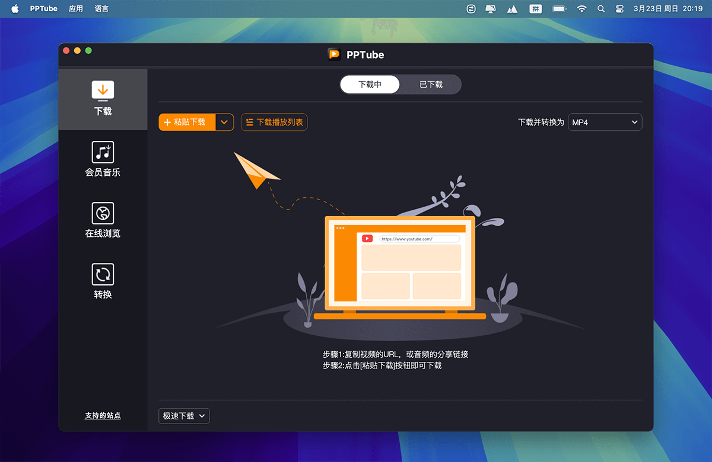This screenshot has width=712, height=462.
Task: Click the 下载播放列表 button
Action: (x=274, y=122)
